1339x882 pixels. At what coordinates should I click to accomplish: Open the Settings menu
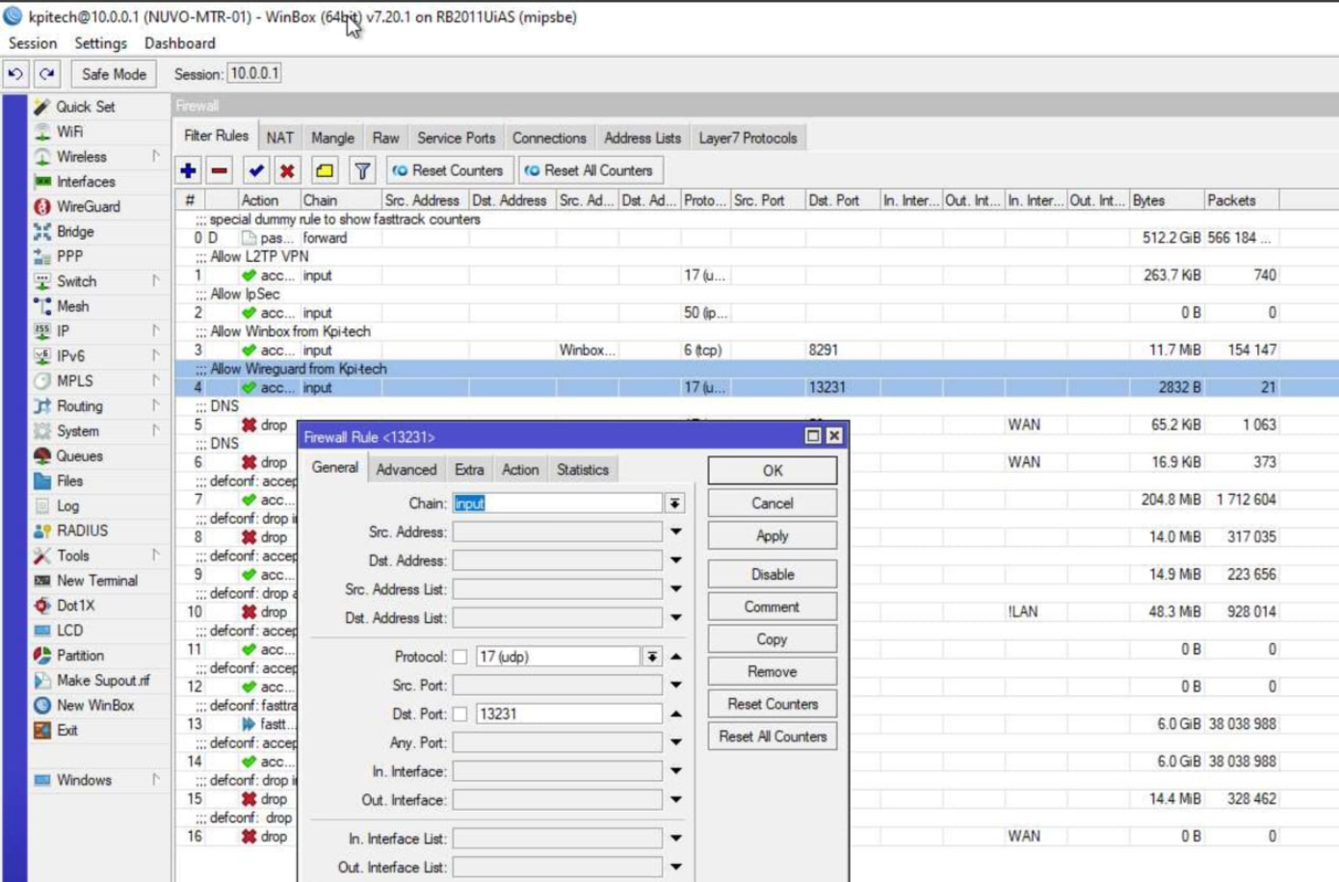point(100,43)
